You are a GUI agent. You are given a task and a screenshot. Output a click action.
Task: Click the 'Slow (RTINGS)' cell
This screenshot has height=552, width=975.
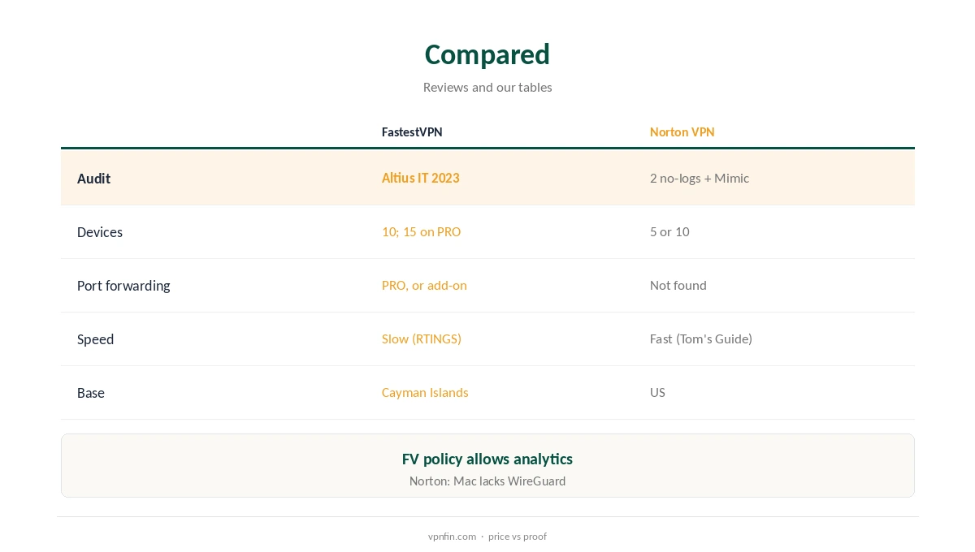coord(422,339)
